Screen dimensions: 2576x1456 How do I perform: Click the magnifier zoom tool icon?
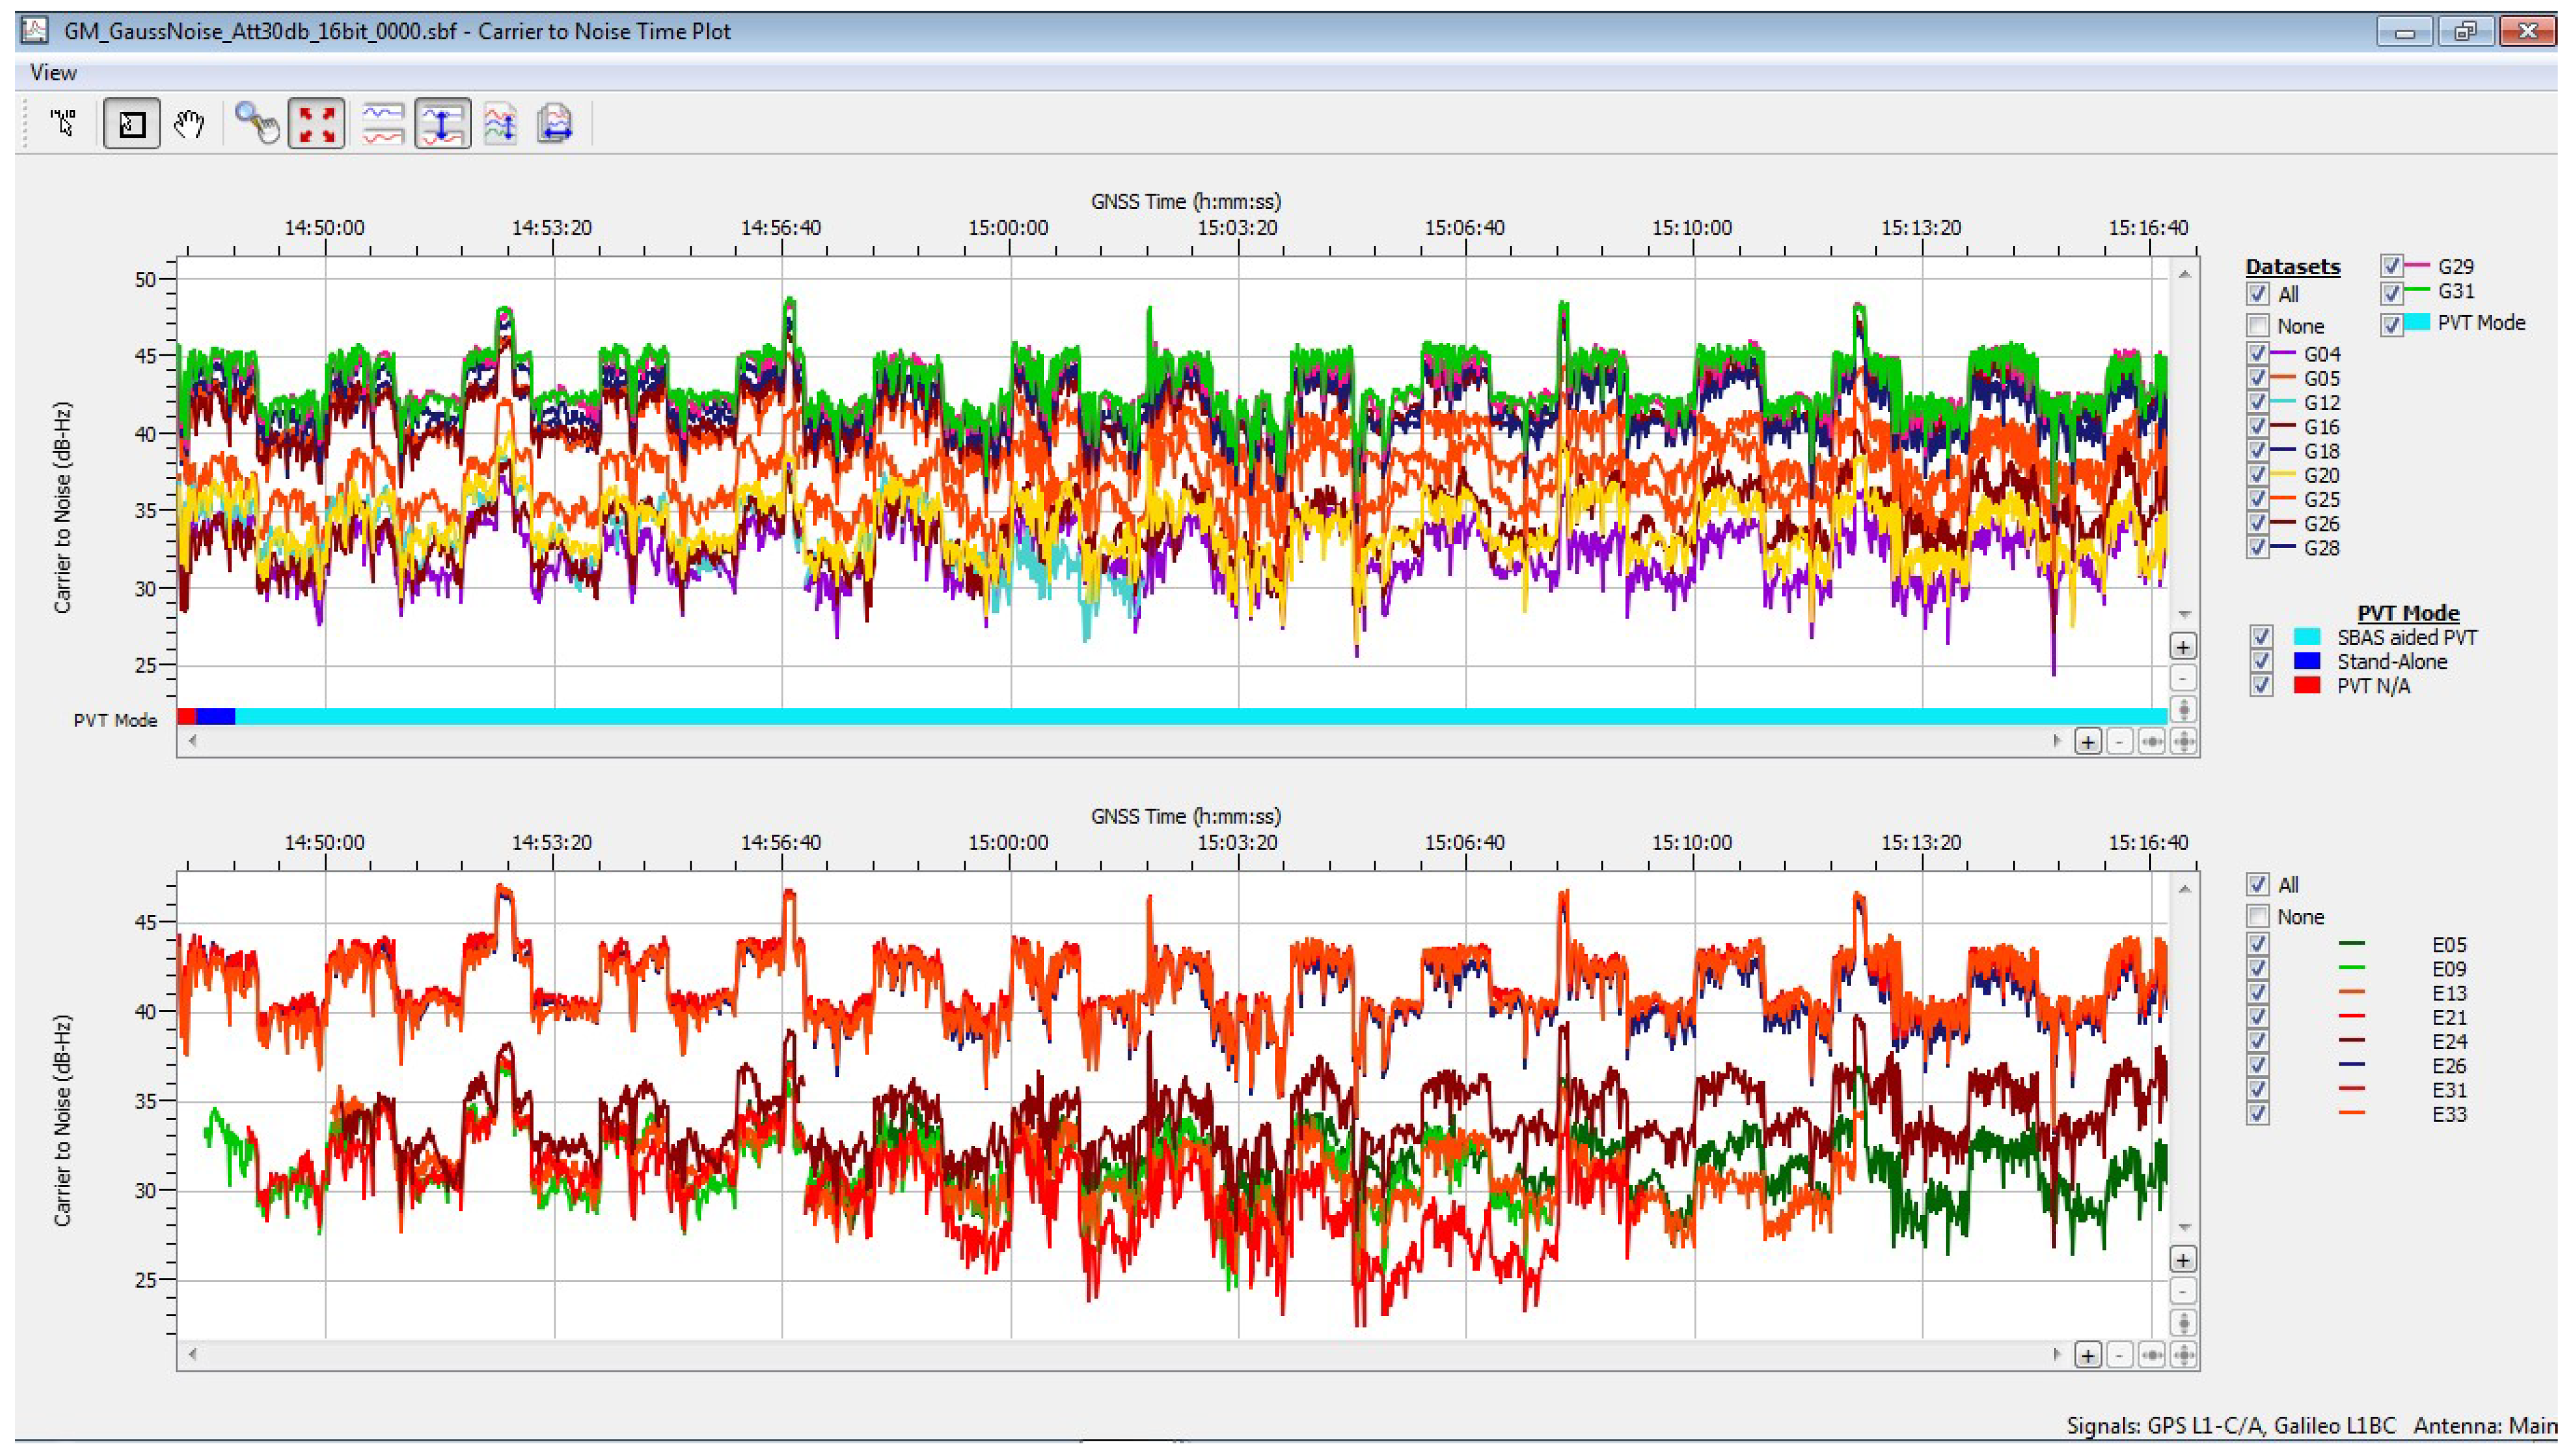[x=256, y=124]
